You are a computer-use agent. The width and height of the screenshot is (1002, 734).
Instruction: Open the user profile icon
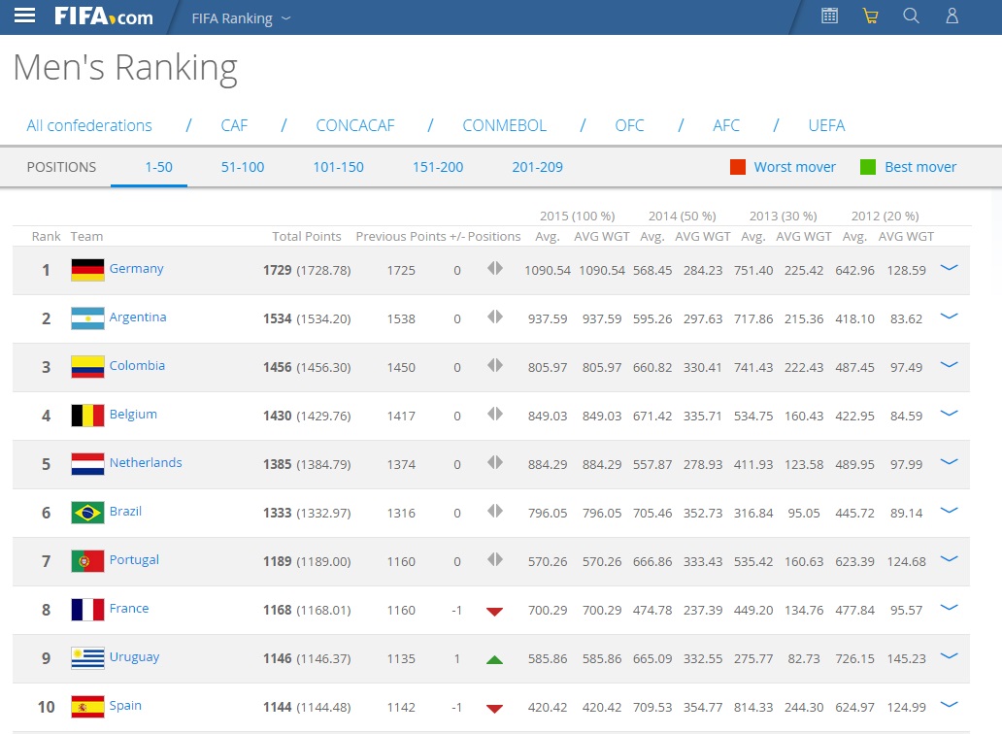coord(952,16)
